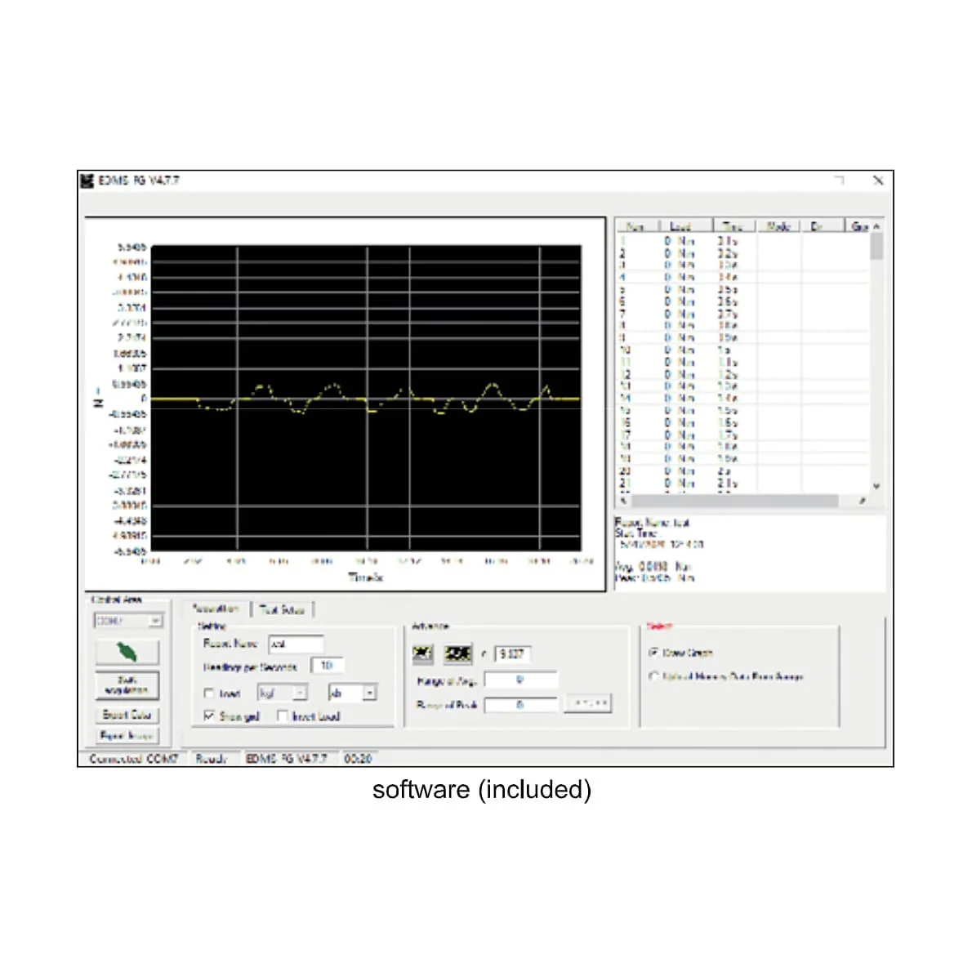Select row 12 in the data table
This screenshot has height=972, width=972.
coord(742,374)
